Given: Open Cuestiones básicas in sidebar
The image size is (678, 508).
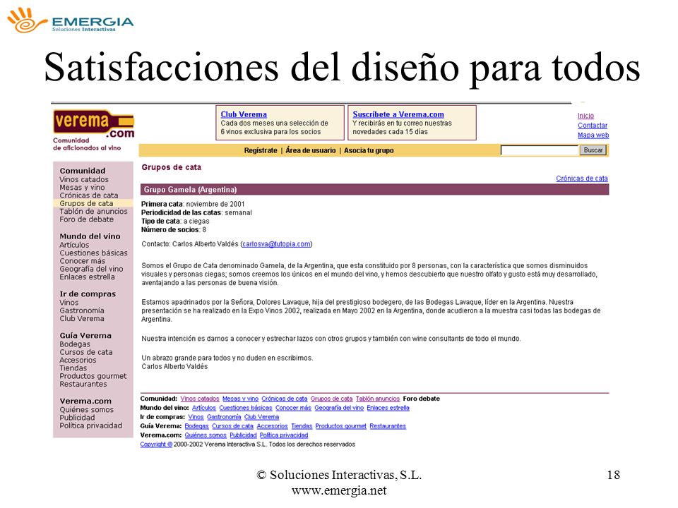Looking at the screenshot, I should click(x=93, y=253).
